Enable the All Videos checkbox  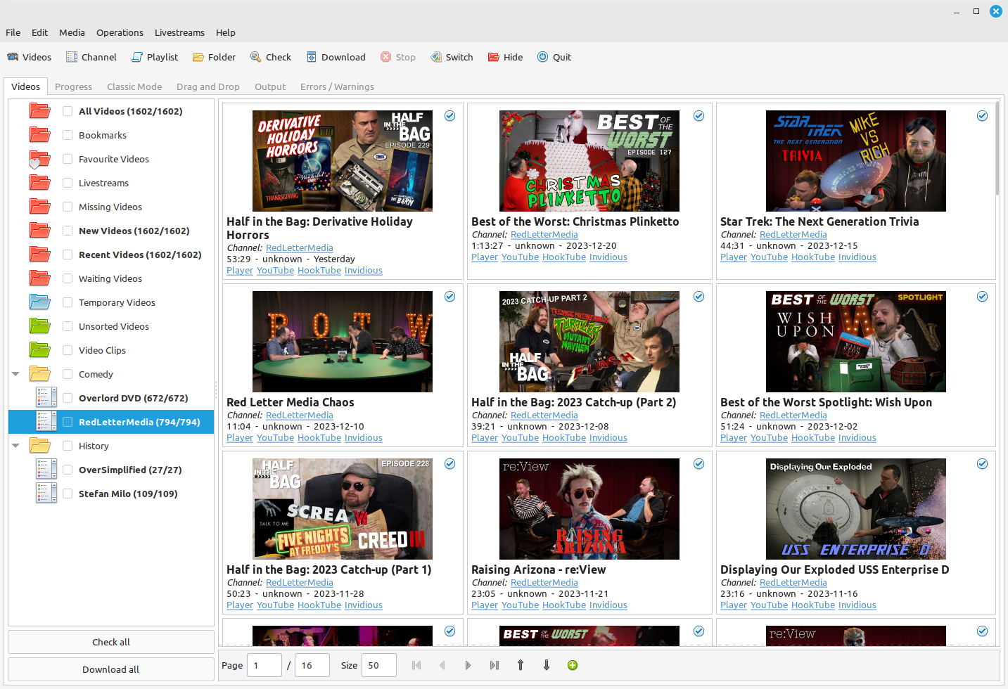67,111
